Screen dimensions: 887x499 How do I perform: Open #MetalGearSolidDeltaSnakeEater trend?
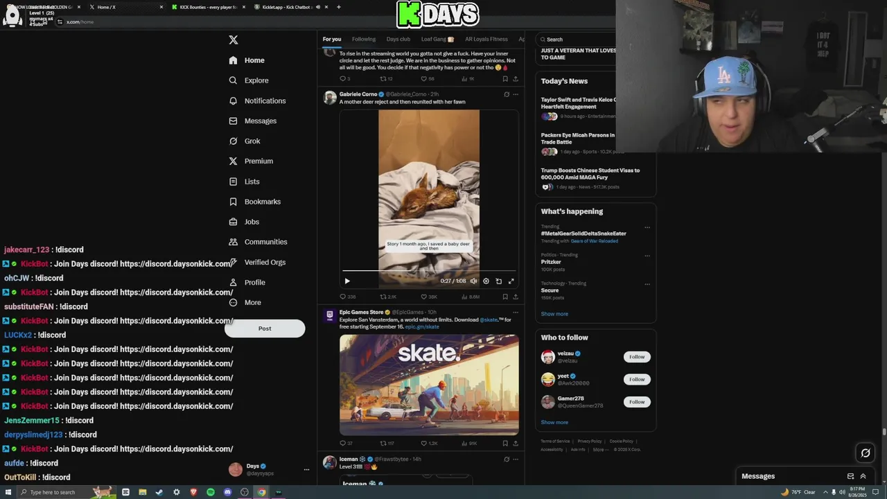click(x=583, y=234)
